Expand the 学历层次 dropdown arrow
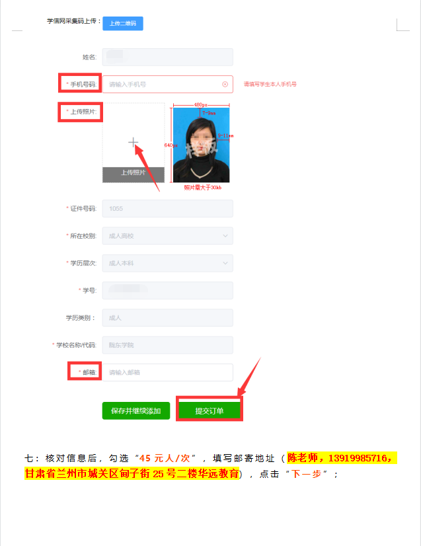Screen dimensions: 421x546 225,263
